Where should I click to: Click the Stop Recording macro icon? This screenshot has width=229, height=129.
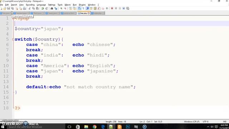click(116, 9)
